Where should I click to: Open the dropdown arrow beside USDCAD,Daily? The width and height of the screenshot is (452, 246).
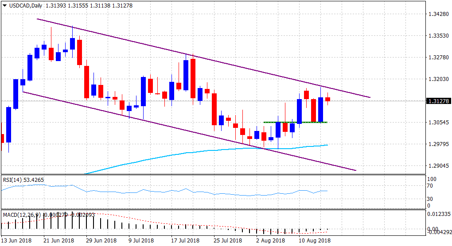[x=4, y=6]
